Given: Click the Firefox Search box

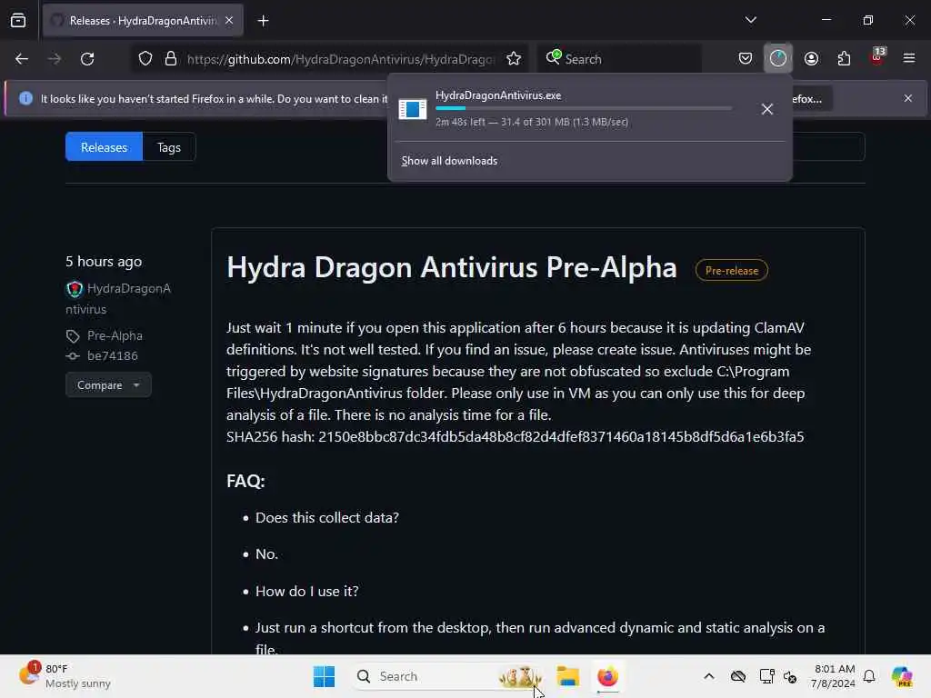Looking at the screenshot, I should 620,59.
